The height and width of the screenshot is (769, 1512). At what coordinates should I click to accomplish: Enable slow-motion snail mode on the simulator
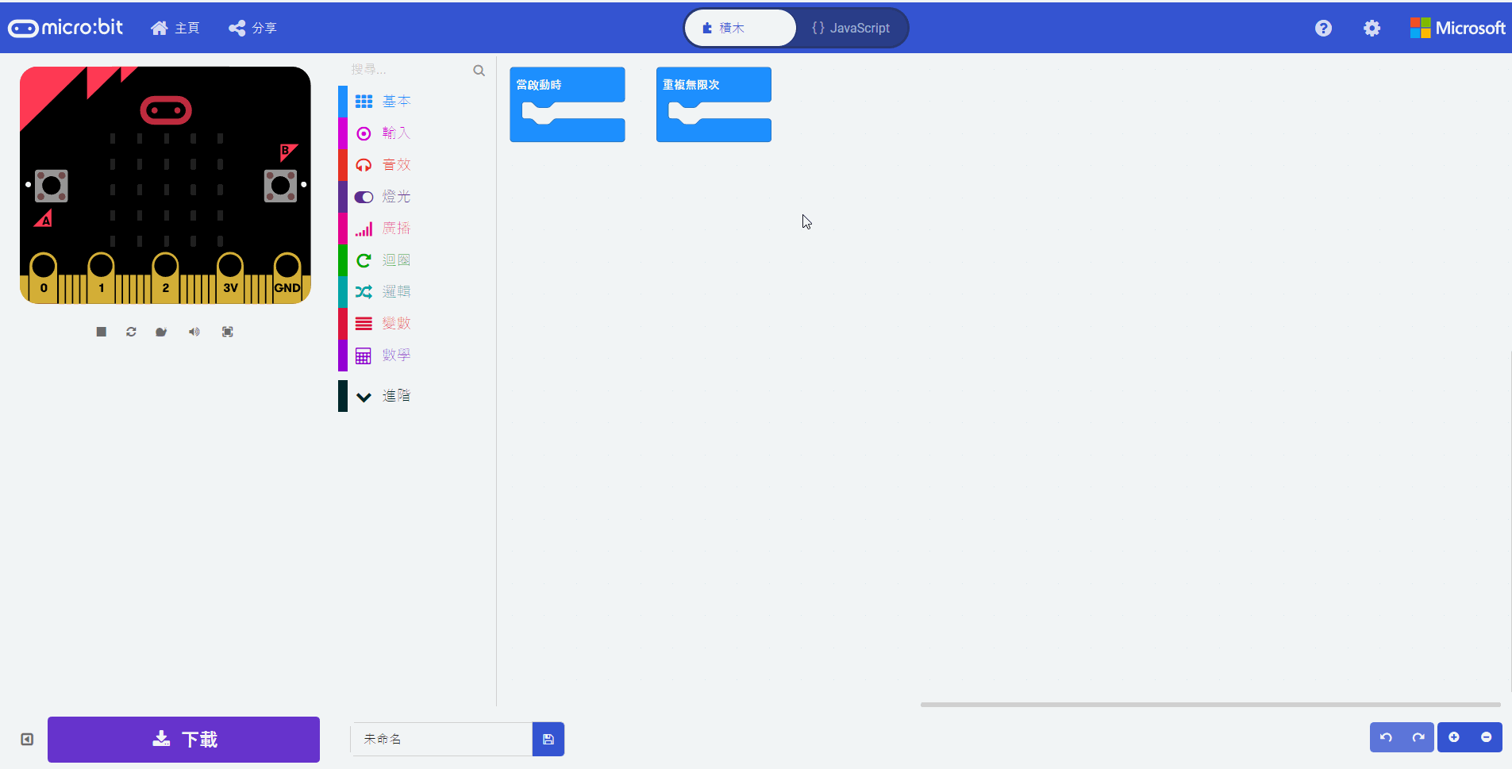162,332
